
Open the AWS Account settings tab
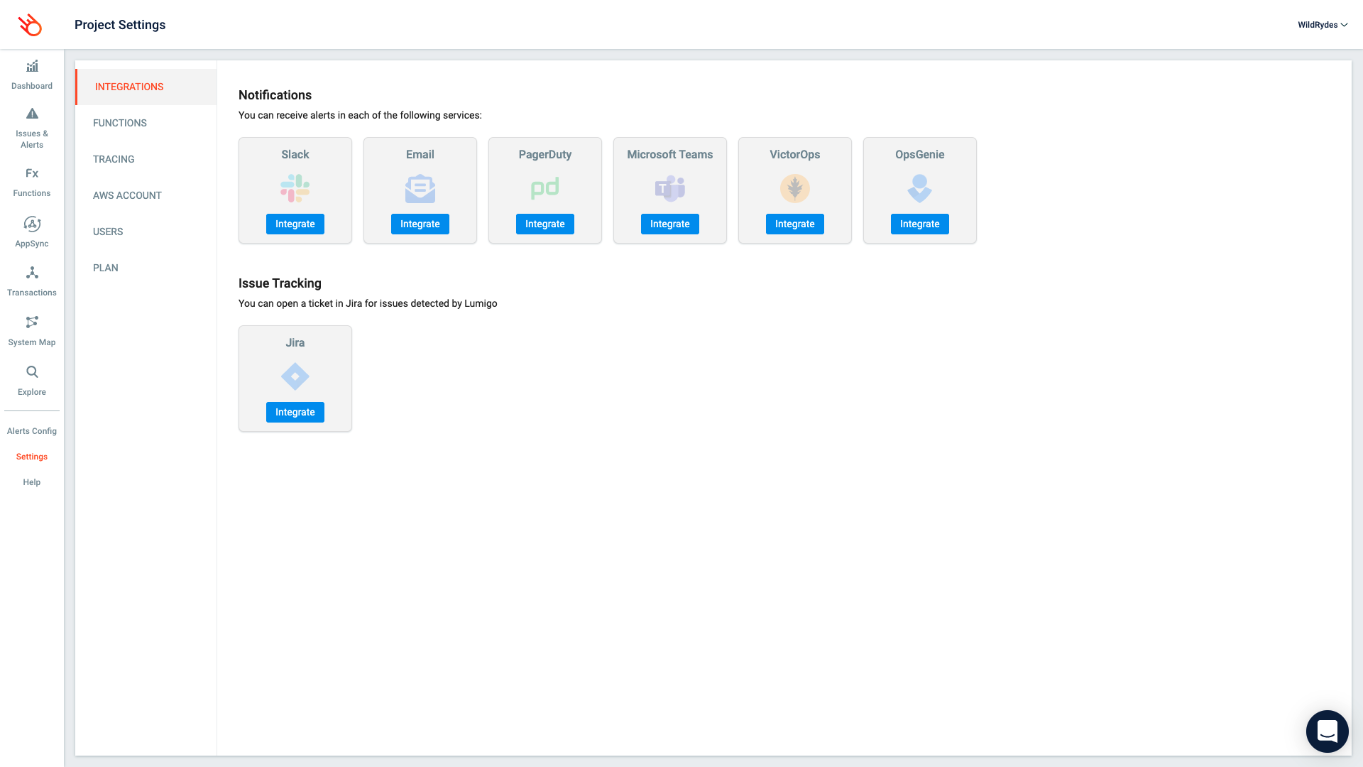point(127,195)
